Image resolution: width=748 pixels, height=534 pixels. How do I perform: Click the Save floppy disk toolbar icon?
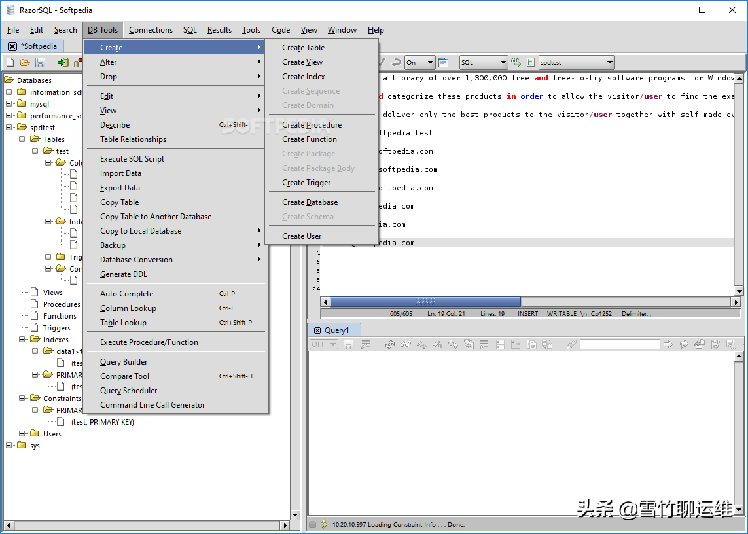pyautogui.click(x=41, y=63)
